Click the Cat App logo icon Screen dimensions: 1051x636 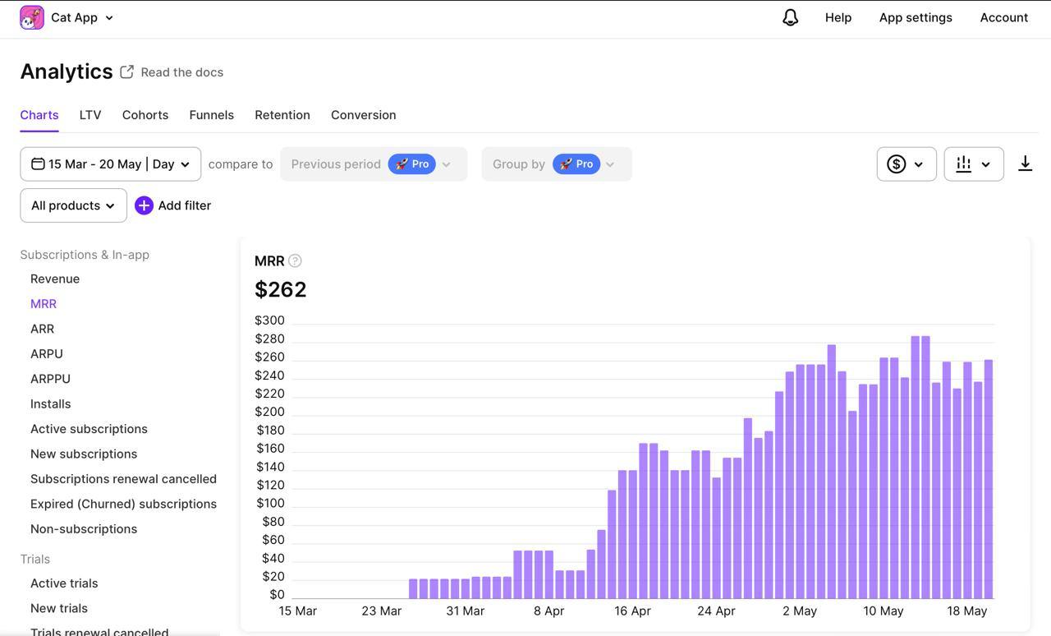[32, 17]
